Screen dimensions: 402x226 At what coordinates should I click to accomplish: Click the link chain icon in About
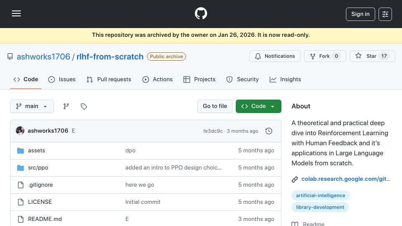pos(295,180)
